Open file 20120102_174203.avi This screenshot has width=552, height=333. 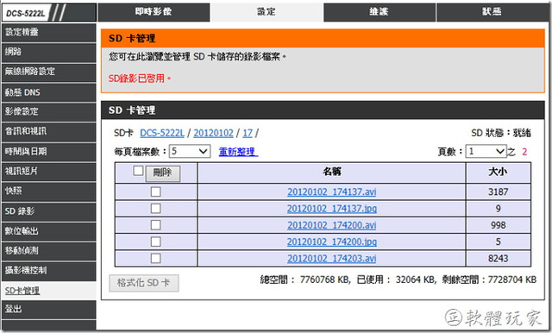pos(331,258)
